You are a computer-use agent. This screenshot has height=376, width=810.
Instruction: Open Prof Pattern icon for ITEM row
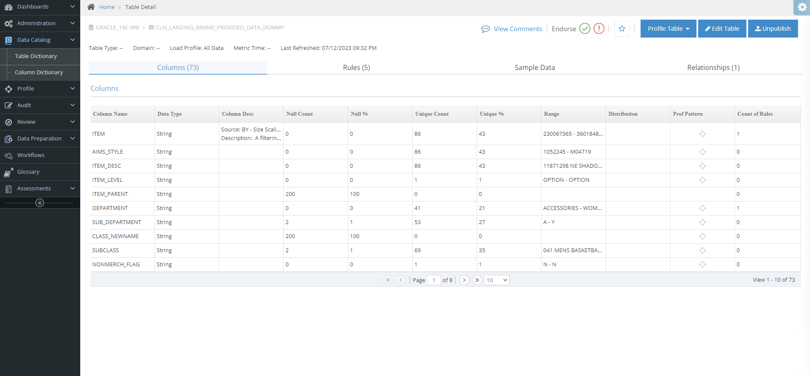702,134
